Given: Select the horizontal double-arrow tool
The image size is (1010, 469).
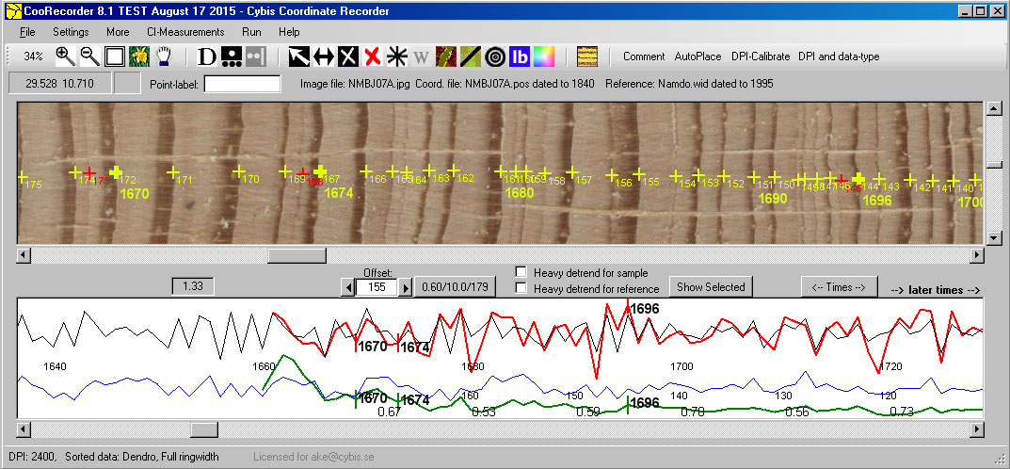Looking at the screenshot, I should pos(324,57).
